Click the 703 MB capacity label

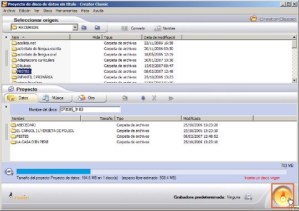coord(287,165)
